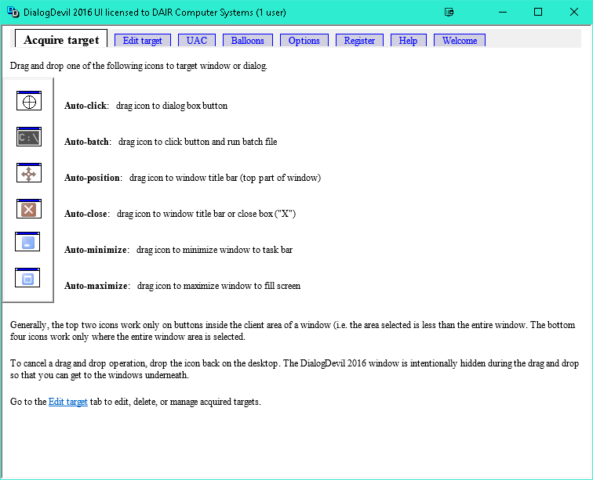The image size is (593, 480).
Task: Minimize the DialogDevil window
Action: [x=502, y=12]
